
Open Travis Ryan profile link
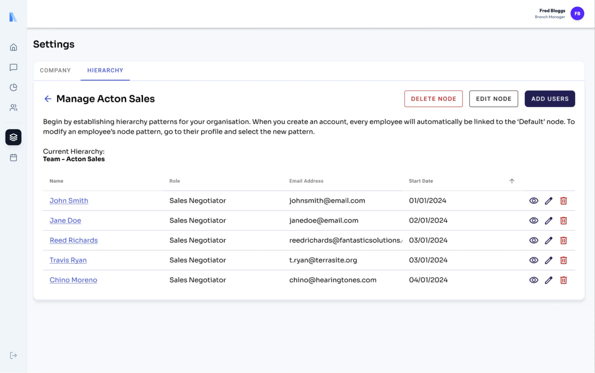(x=68, y=260)
